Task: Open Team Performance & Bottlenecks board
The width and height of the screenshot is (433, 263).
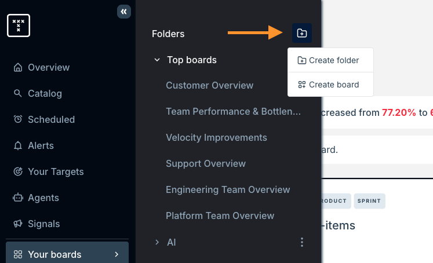Action: [x=233, y=111]
